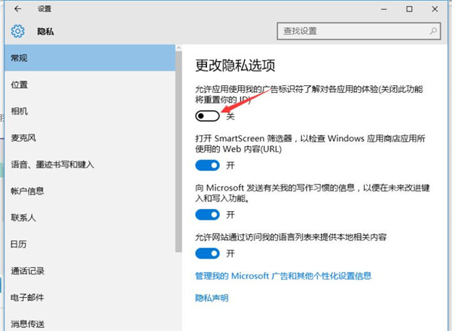
Task: Maximize the Settings window
Action: [x=409, y=9]
